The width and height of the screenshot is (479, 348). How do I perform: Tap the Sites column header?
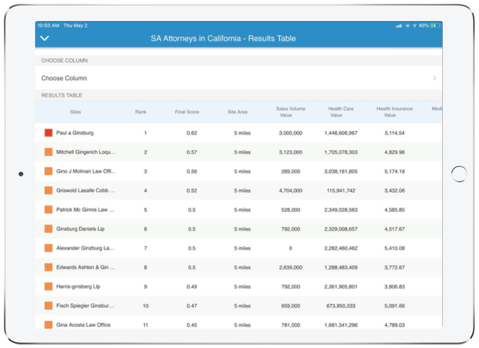click(76, 112)
